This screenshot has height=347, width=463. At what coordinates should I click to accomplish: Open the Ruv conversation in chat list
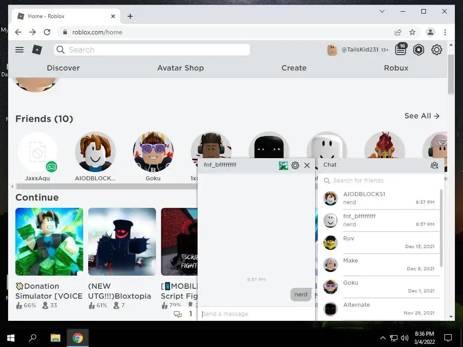(x=379, y=243)
